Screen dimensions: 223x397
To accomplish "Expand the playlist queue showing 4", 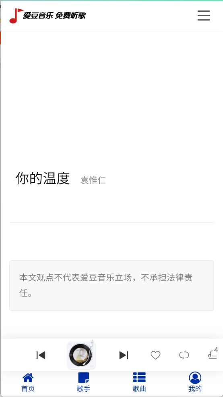I will click(x=213, y=354).
